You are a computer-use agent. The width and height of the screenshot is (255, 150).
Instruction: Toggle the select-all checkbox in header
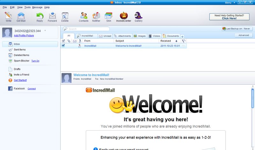tap(63, 41)
